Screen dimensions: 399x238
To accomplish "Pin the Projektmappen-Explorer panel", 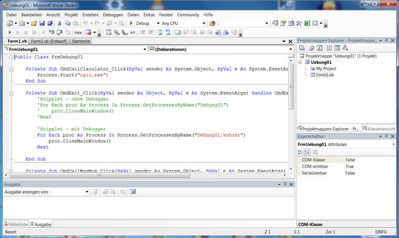I will point(386,40).
